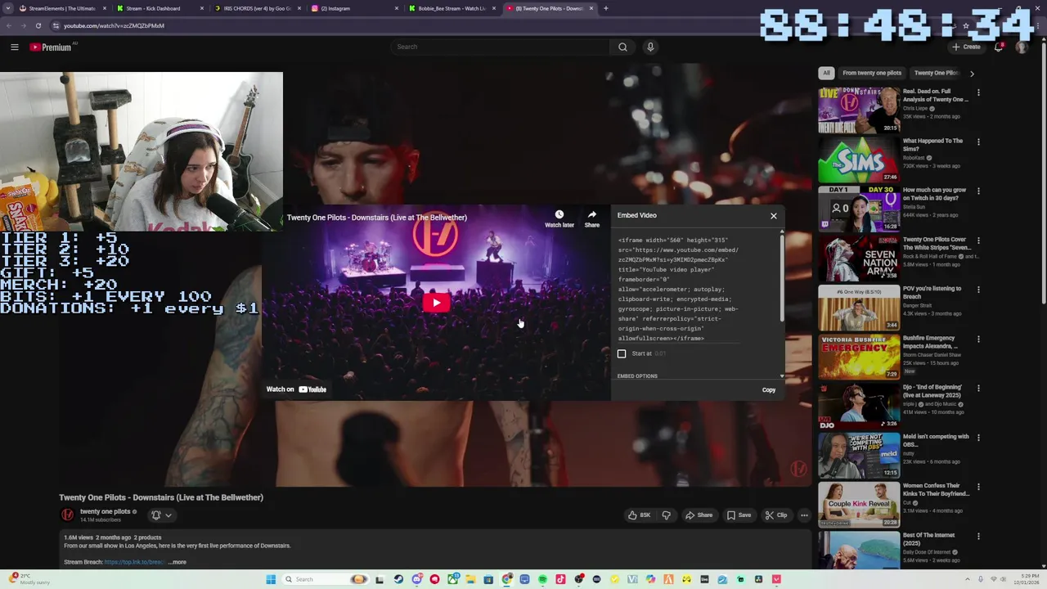The image size is (1047, 589).
Task: Open Full Analysis of Twenty One video thumbnail
Action: [859, 110]
